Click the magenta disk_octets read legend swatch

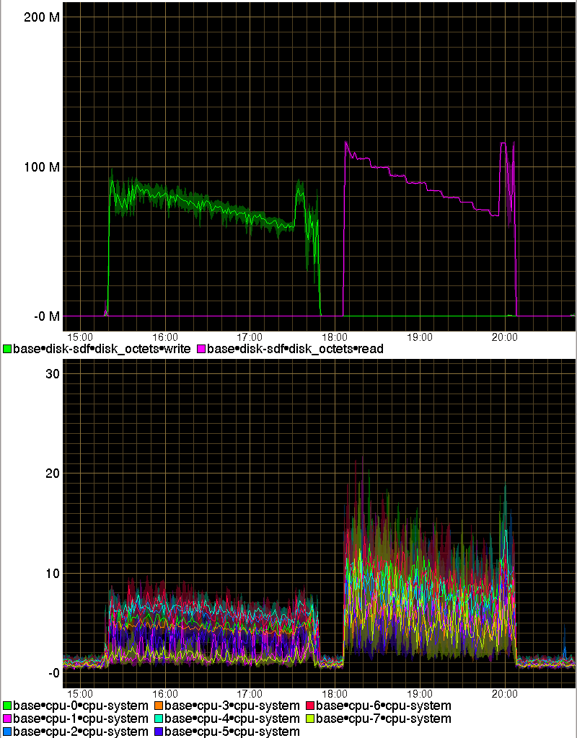coord(201,349)
